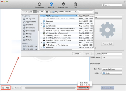The height and width of the screenshot is (91, 126).
Task: Switch file dialog to column view
Action: point(38,12)
